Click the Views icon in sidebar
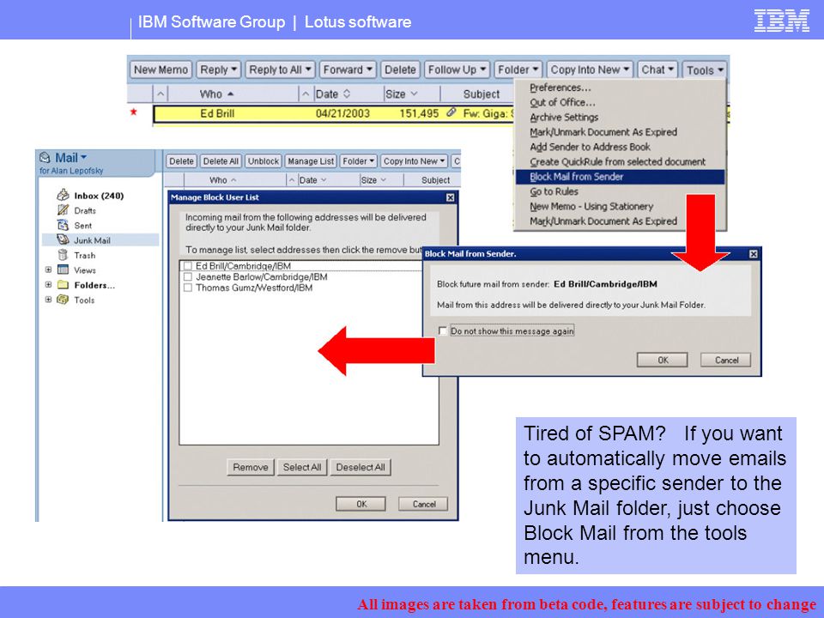 pos(63,270)
